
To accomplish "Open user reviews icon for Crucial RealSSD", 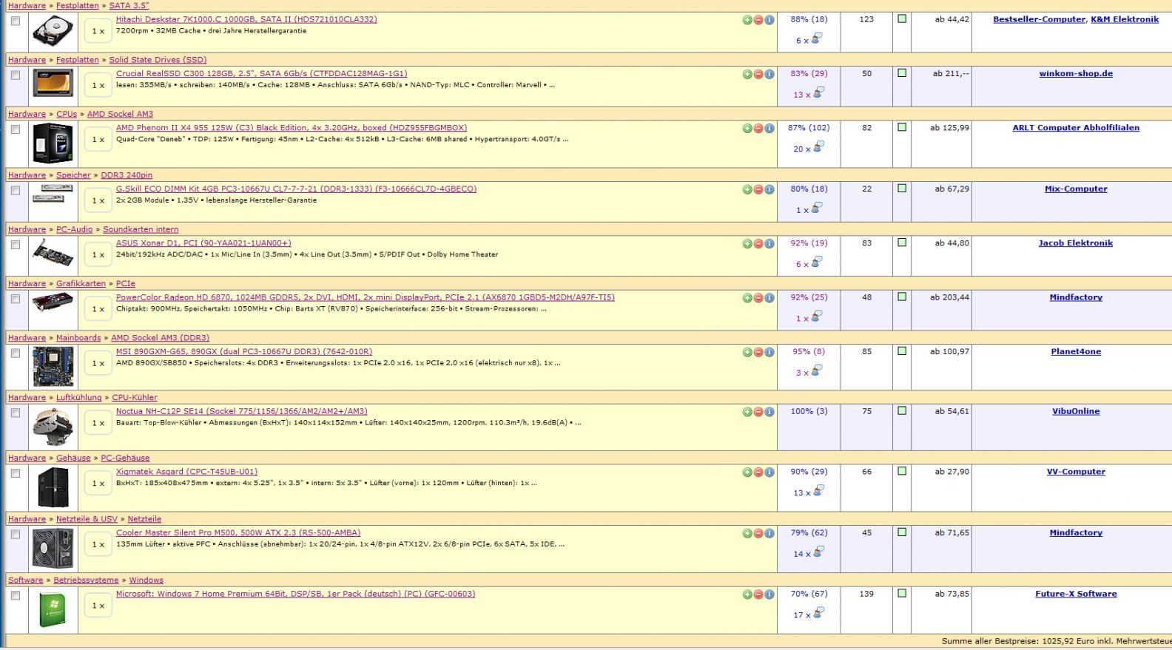I will click(x=818, y=93).
